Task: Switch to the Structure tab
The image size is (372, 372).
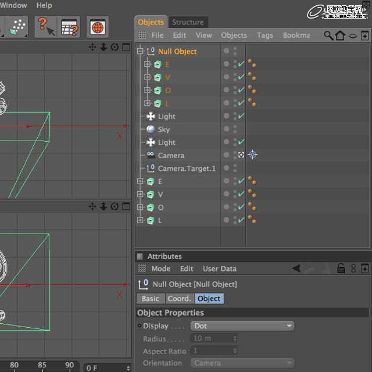Action: (188, 22)
